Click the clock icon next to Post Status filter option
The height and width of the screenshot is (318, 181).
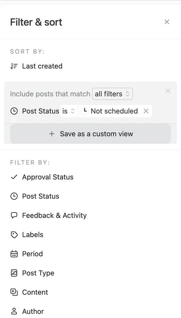(14, 196)
